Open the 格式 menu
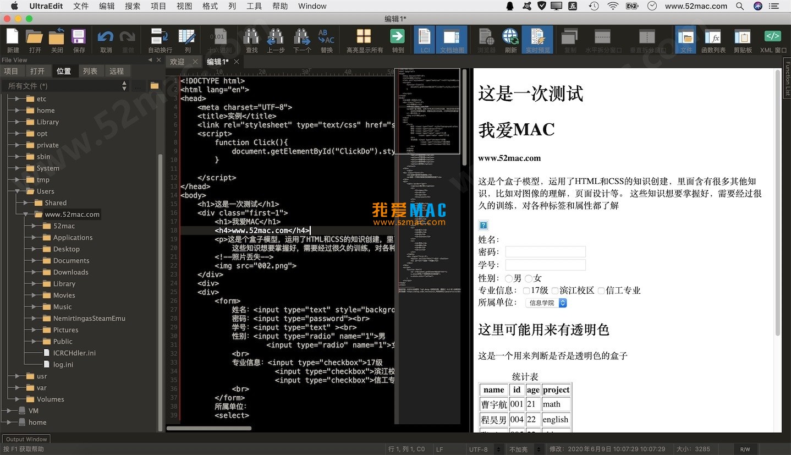791x455 pixels. 210,6
